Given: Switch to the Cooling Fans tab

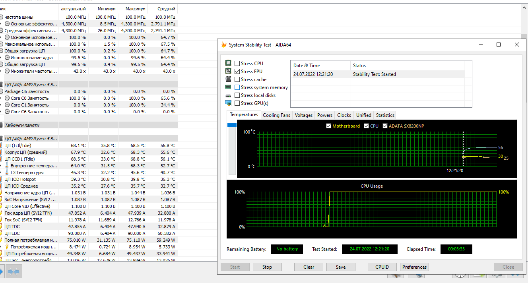Looking at the screenshot, I should 277,115.
